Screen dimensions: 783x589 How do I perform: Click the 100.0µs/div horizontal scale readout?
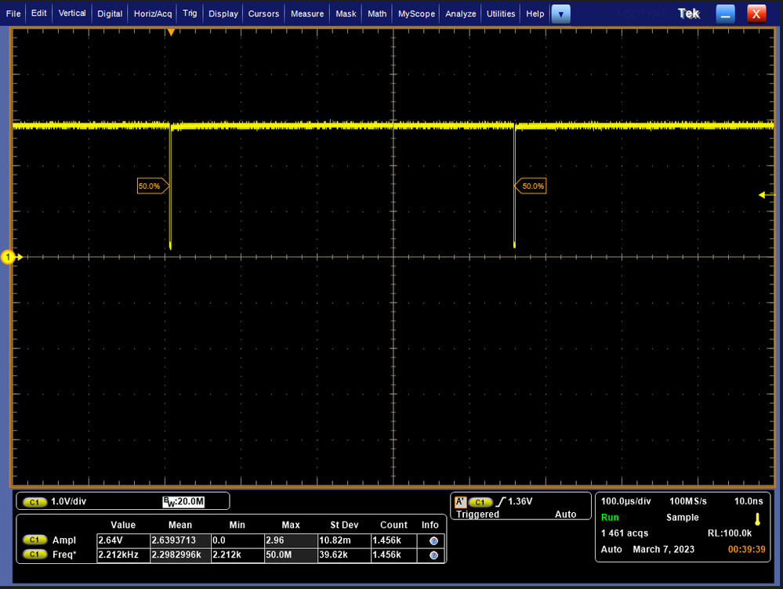click(625, 501)
